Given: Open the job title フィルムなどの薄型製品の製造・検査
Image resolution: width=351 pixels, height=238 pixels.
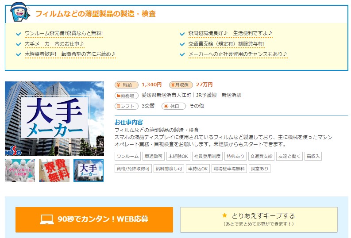Looking at the screenshot, I should [96, 14].
